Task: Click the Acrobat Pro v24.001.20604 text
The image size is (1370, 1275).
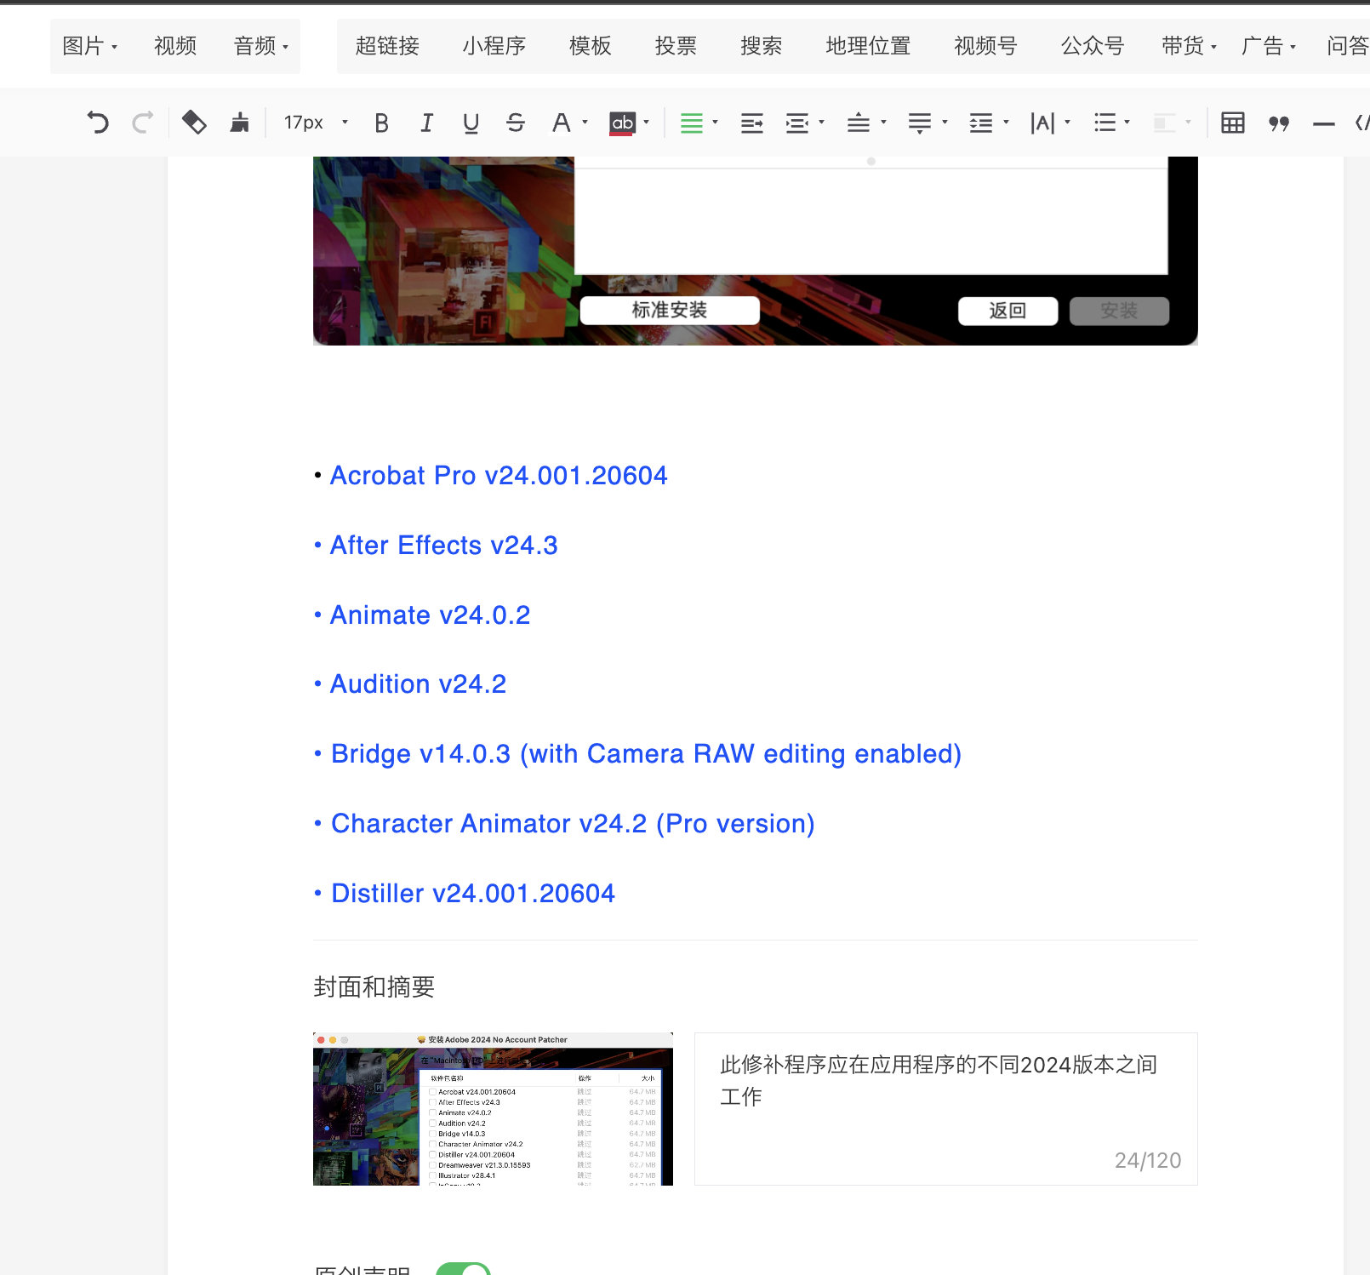Action: (499, 475)
